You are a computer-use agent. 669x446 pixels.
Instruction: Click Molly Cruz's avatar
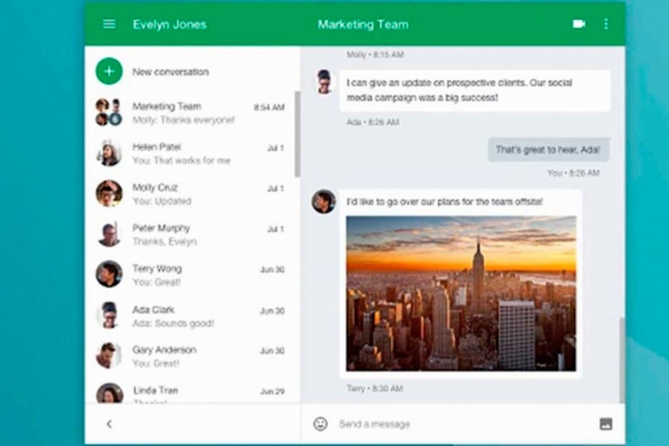click(x=109, y=193)
